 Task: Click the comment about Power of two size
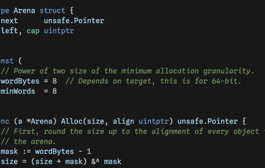[128, 71]
